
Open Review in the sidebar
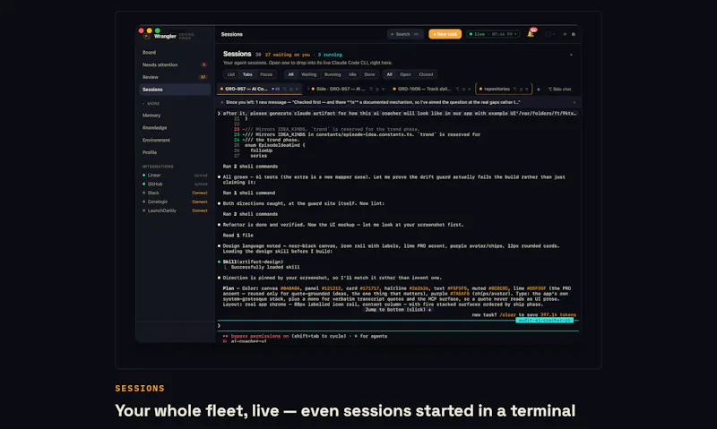point(174,77)
